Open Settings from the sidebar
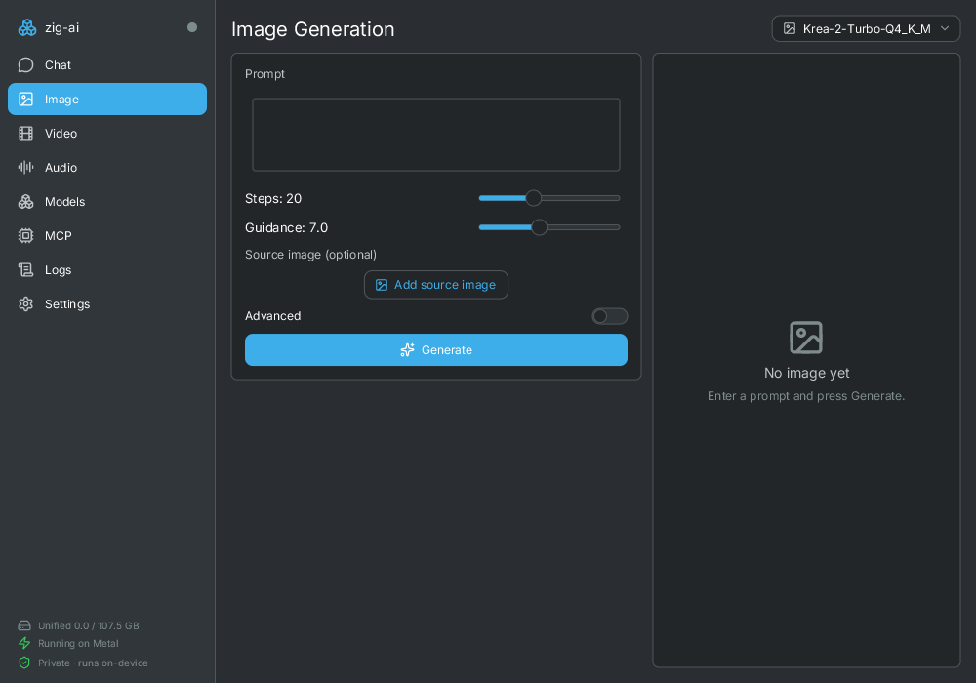The image size is (976, 683). click(107, 304)
